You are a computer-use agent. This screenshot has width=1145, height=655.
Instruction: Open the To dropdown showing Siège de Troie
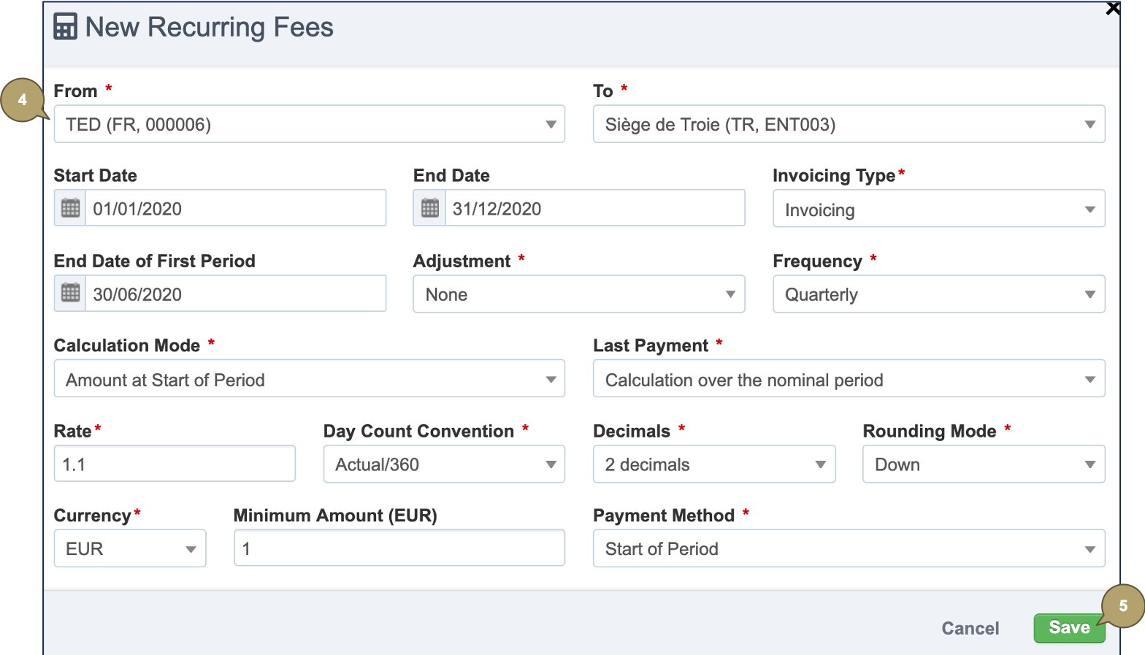[x=1090, y=123]
